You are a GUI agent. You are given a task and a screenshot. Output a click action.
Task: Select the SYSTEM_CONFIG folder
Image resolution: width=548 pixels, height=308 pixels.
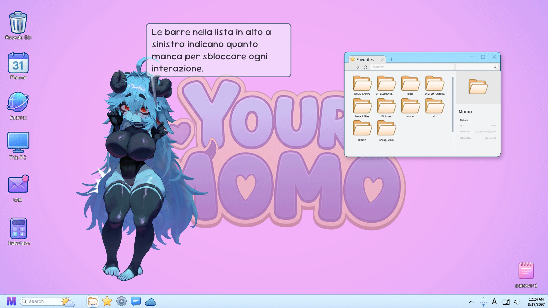coord(435,86)
